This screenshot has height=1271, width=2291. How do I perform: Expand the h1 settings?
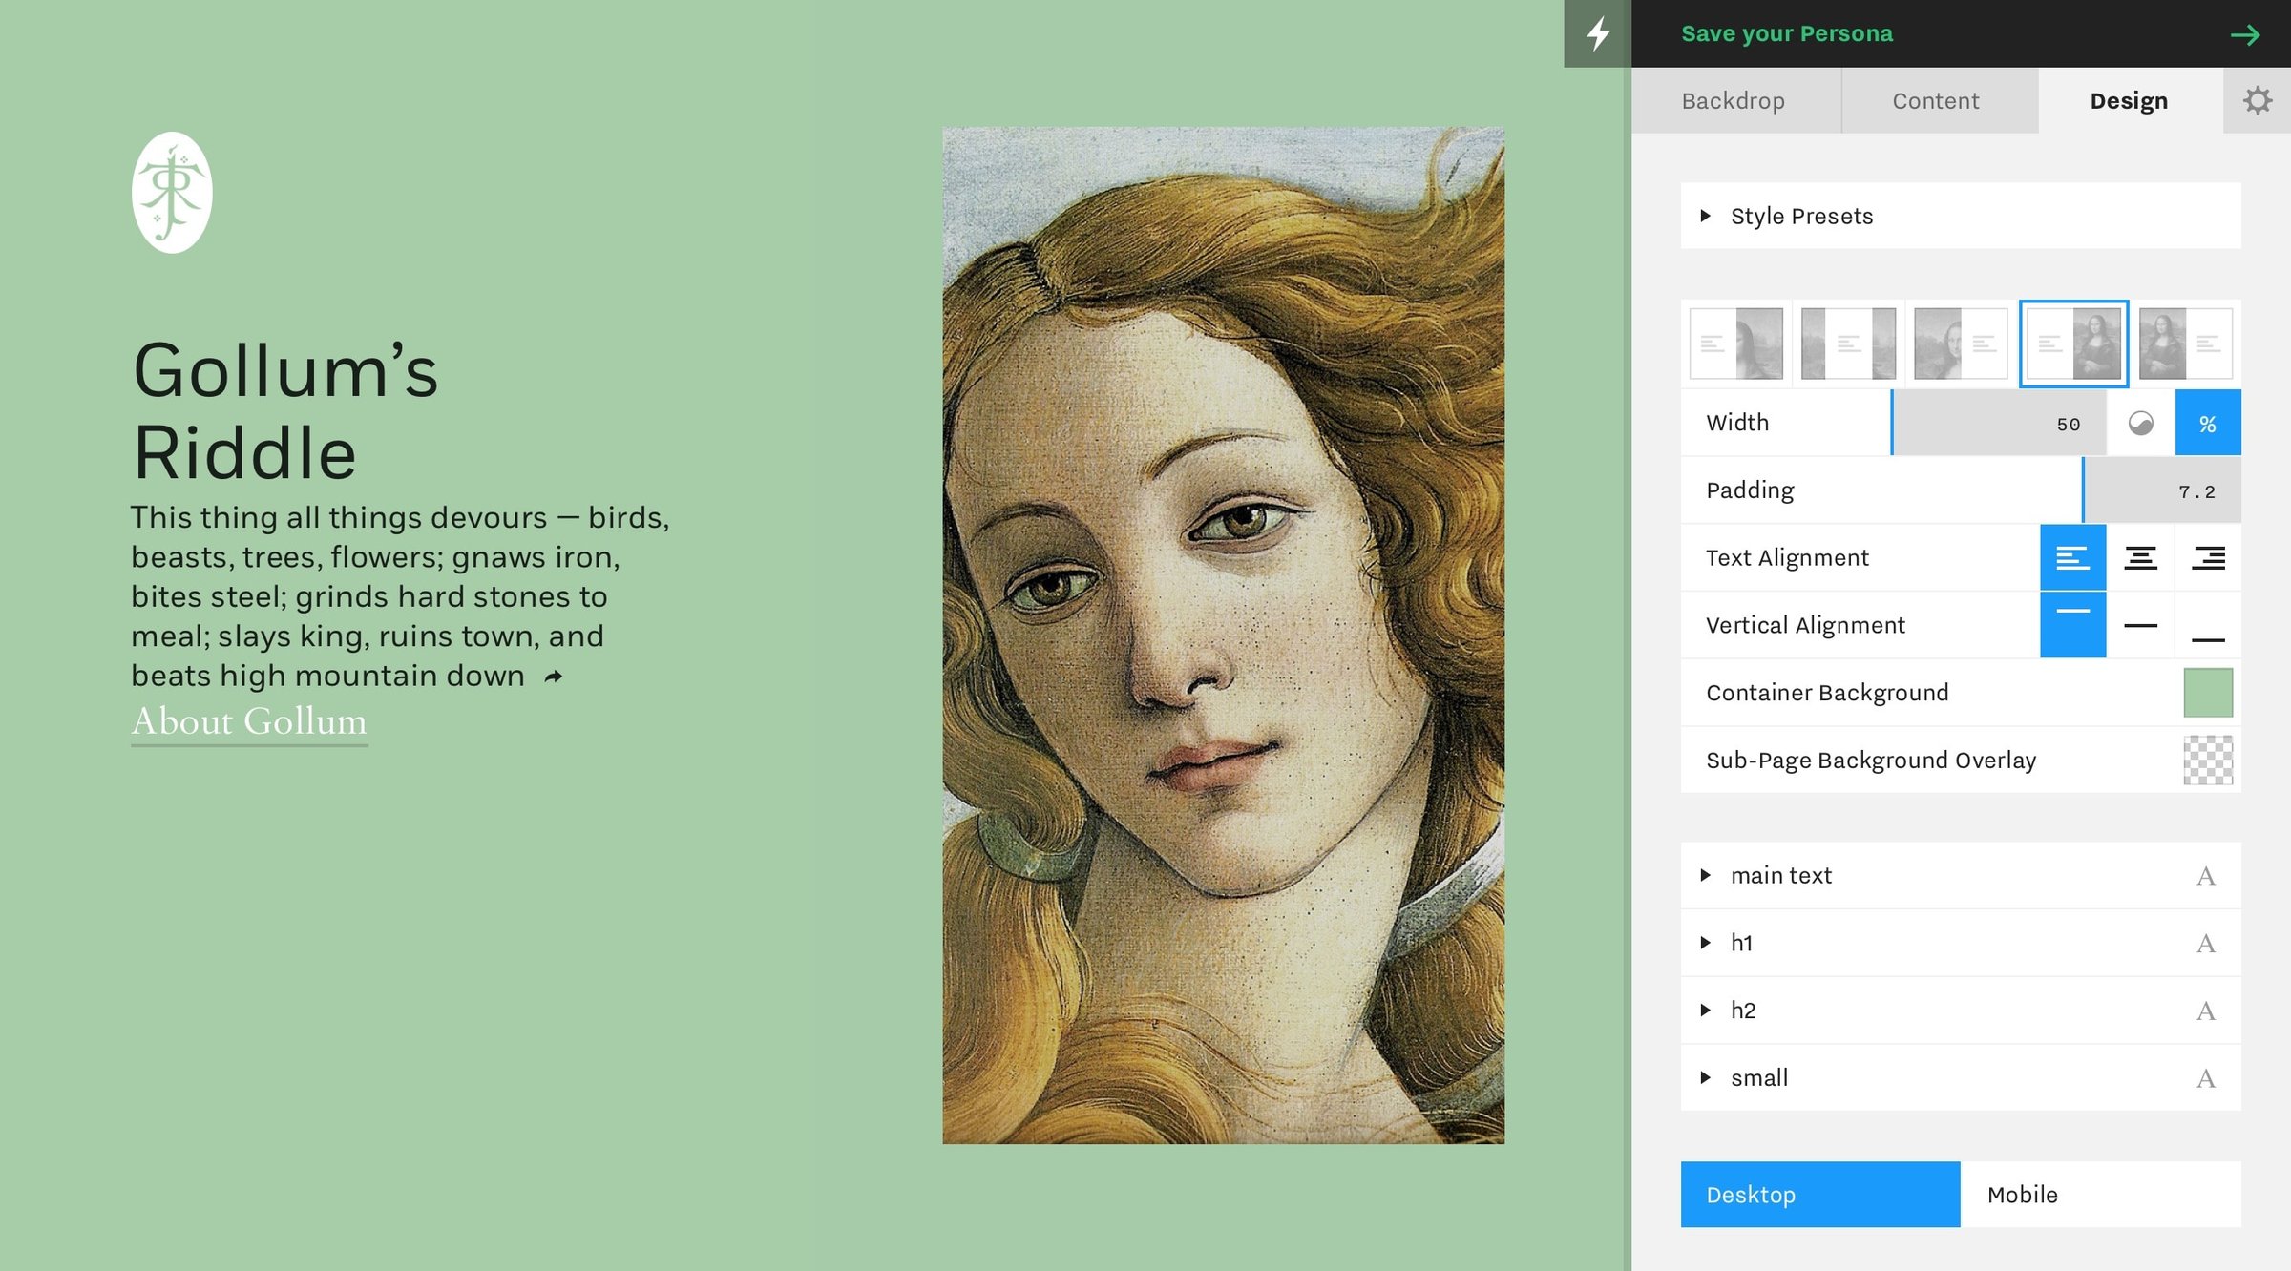1961,943
